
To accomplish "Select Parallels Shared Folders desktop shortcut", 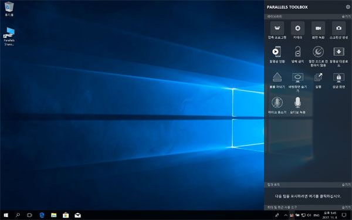I will click(9, 36).
